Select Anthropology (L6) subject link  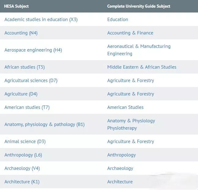(23, 155)
